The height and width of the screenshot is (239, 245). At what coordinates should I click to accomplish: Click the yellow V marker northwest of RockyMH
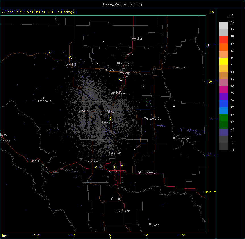50,52
